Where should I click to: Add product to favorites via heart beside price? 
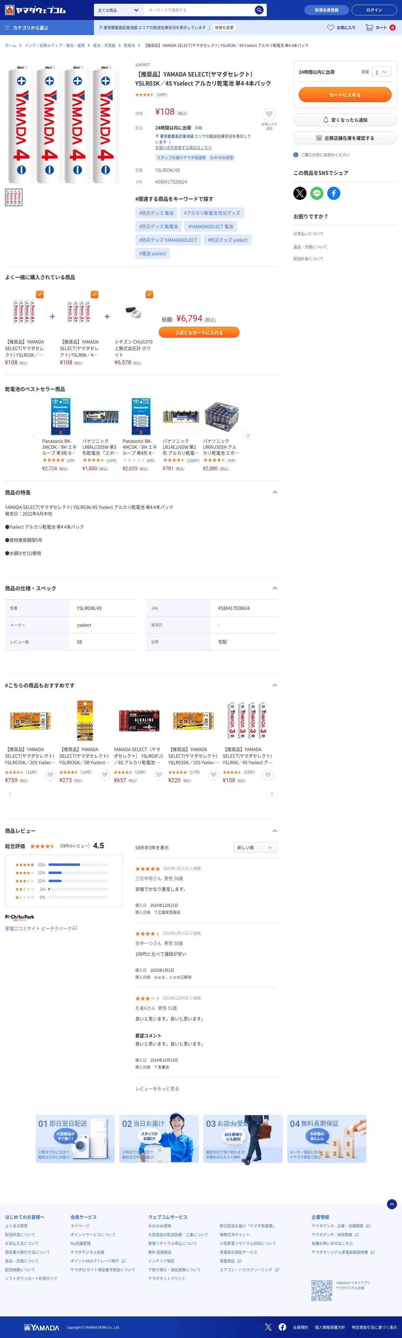[x=269, y=114]
